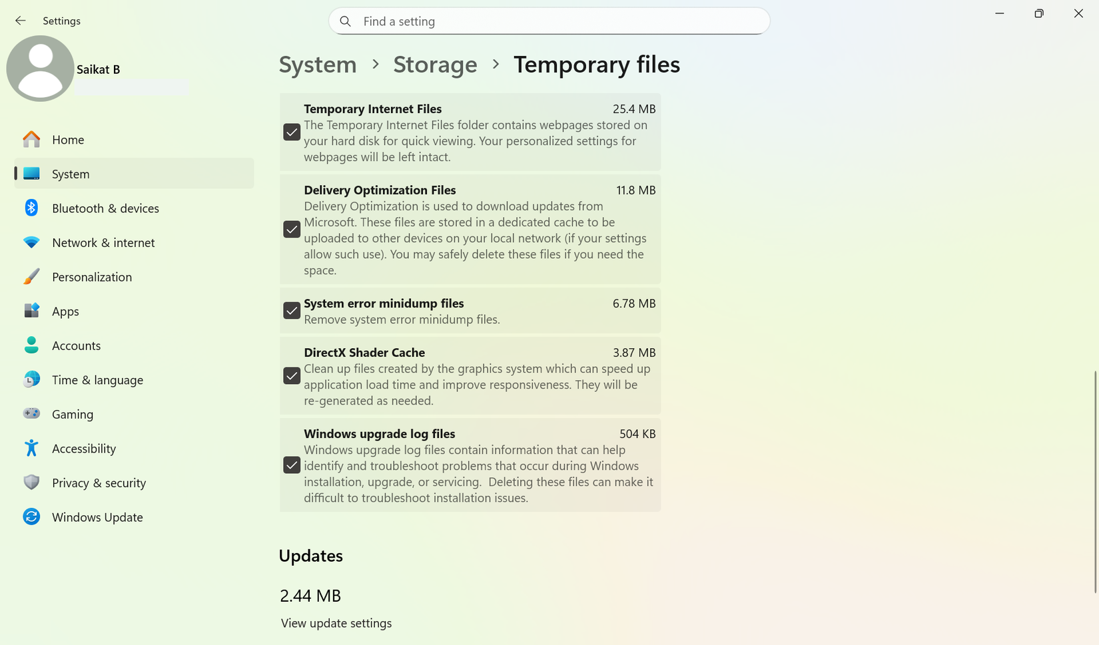Toggle System error minidump files checkbox
This screenshot has height=645, width=1099.
coord(292,310)
